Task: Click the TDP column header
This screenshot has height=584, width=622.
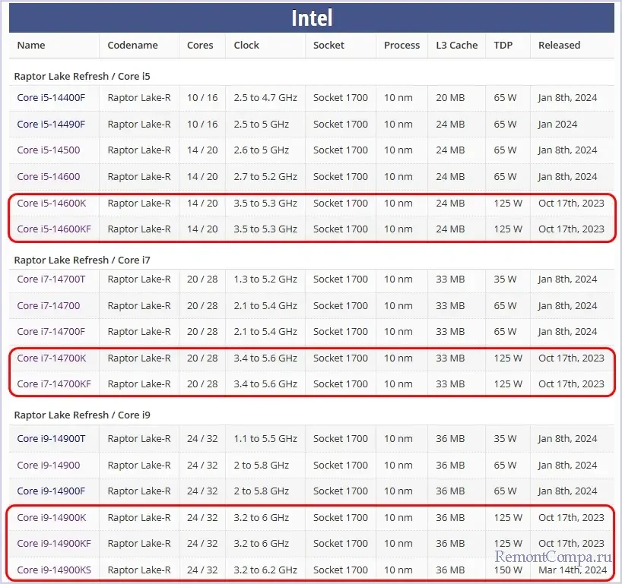Action: tap(503, 46)
